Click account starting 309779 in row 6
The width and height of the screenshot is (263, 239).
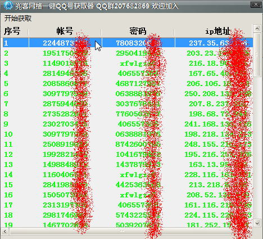[65, 94]
